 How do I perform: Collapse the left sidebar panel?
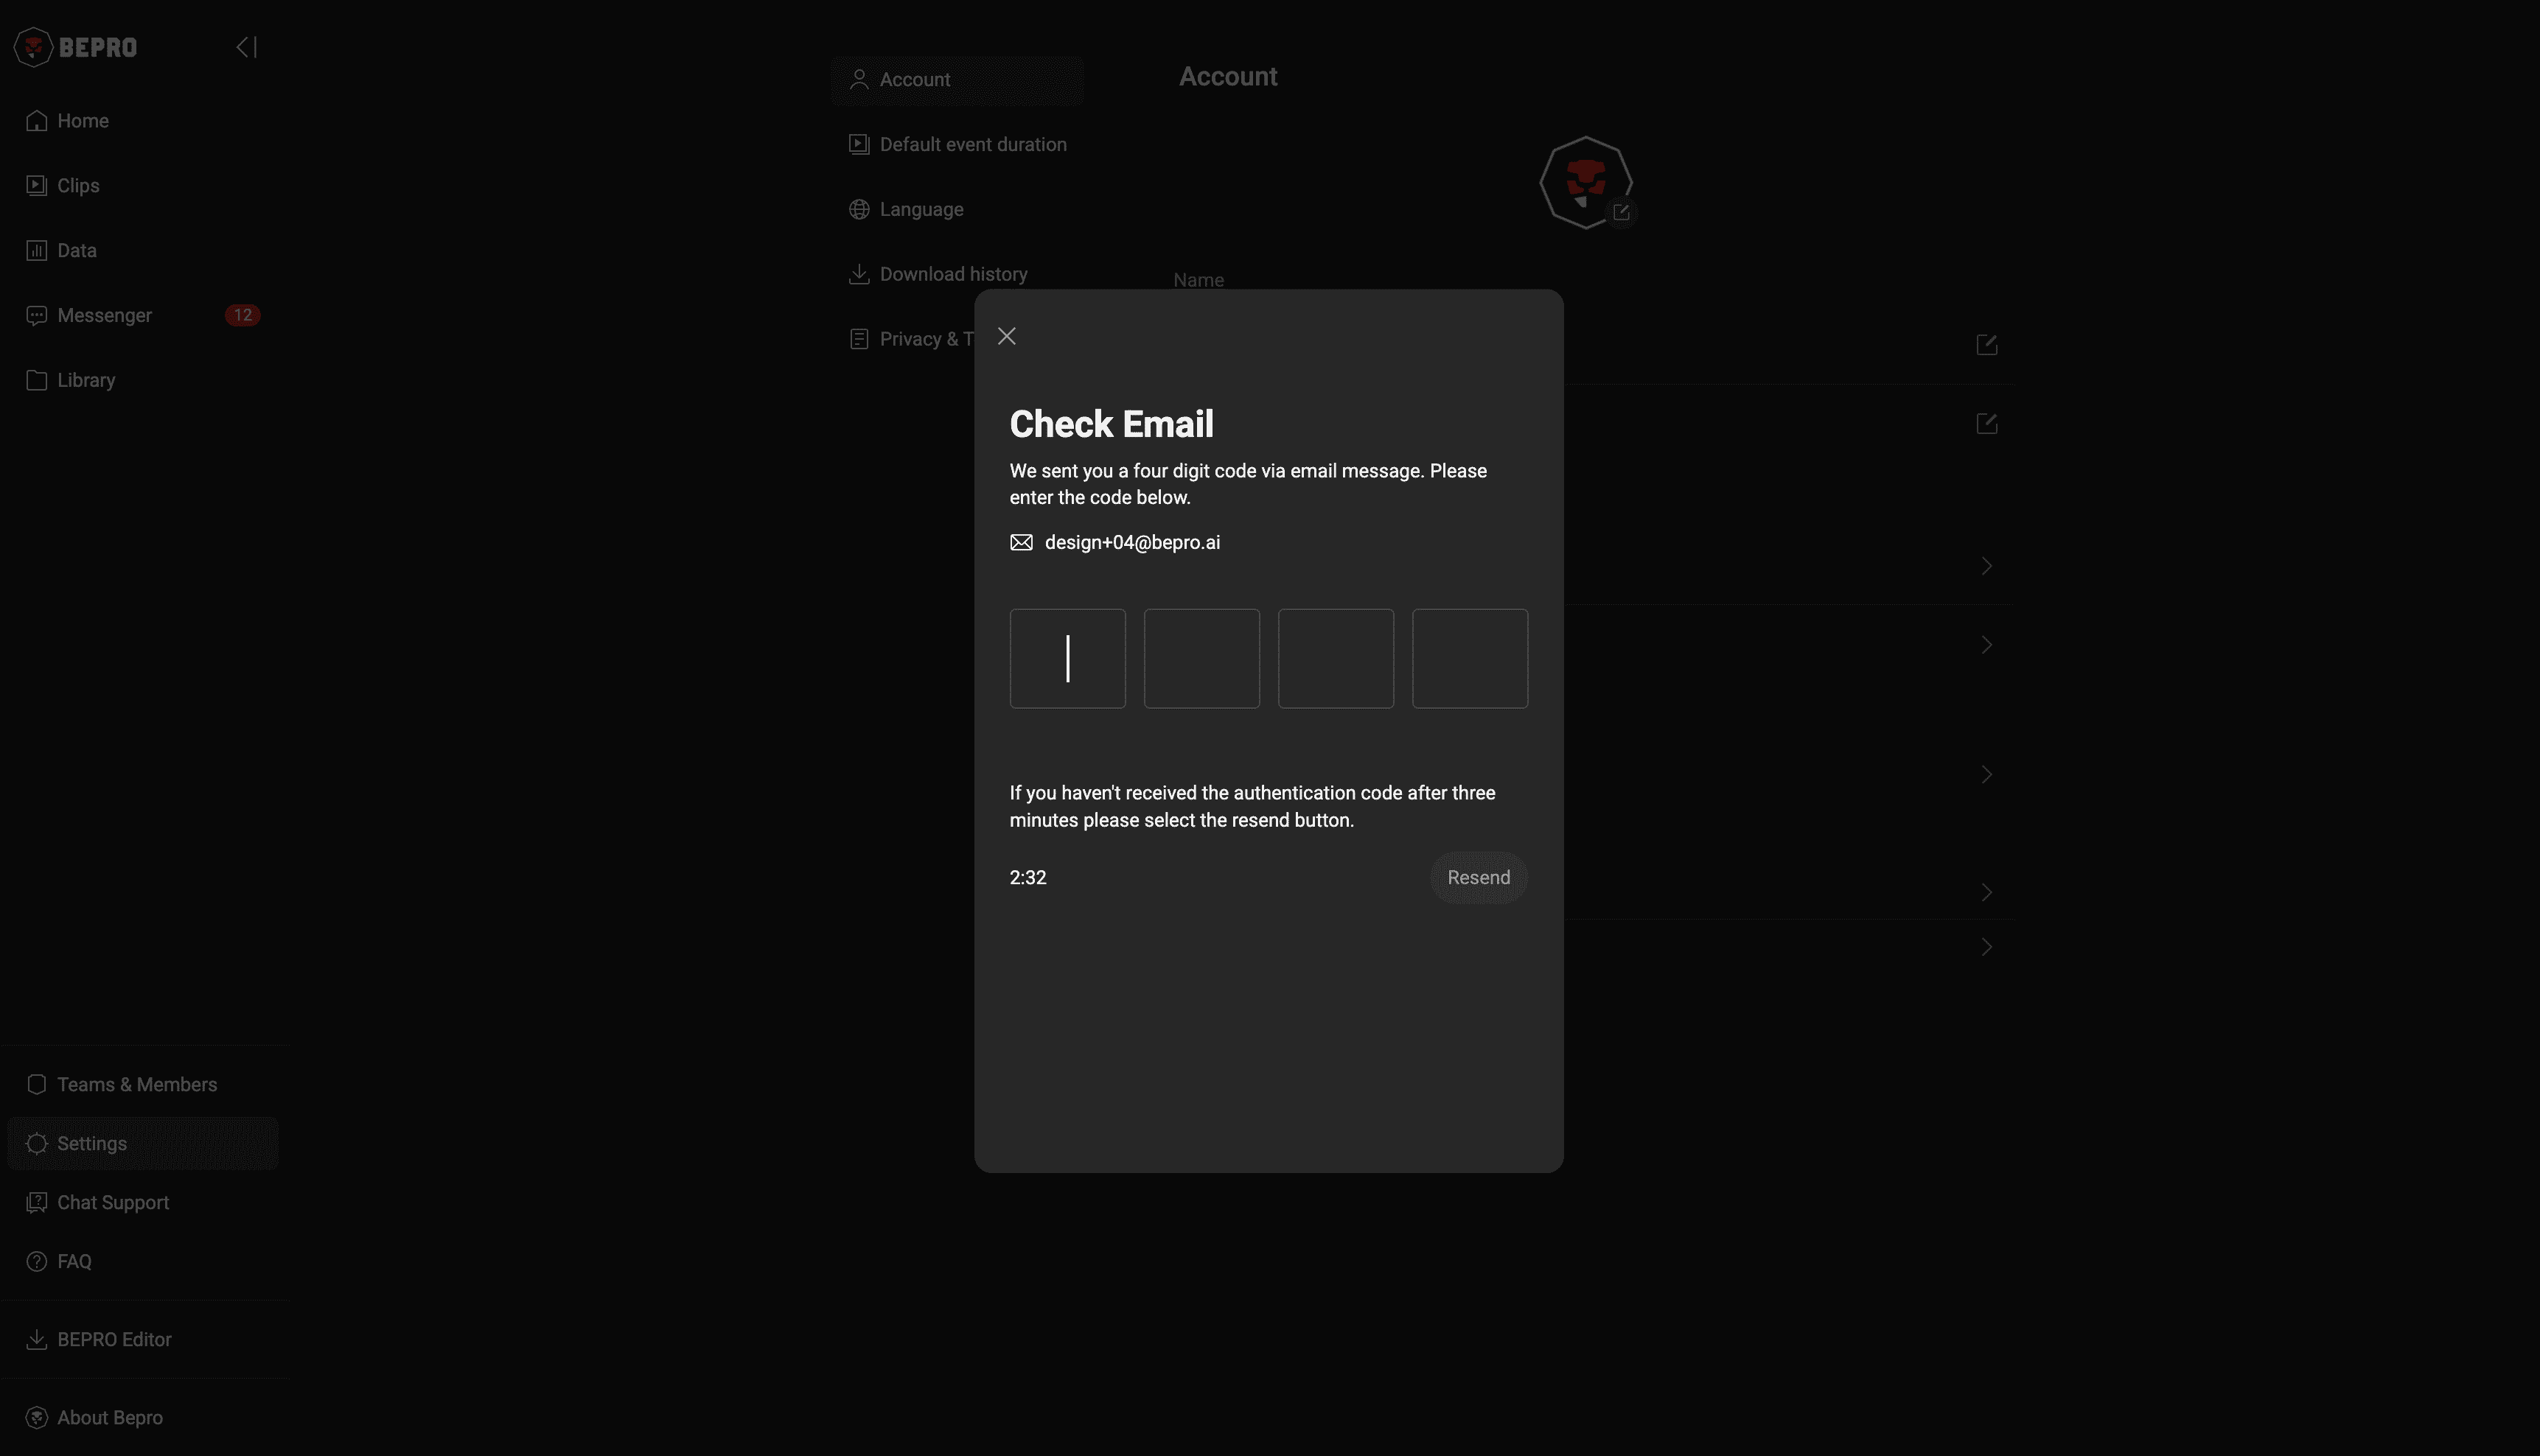point(246,47)
